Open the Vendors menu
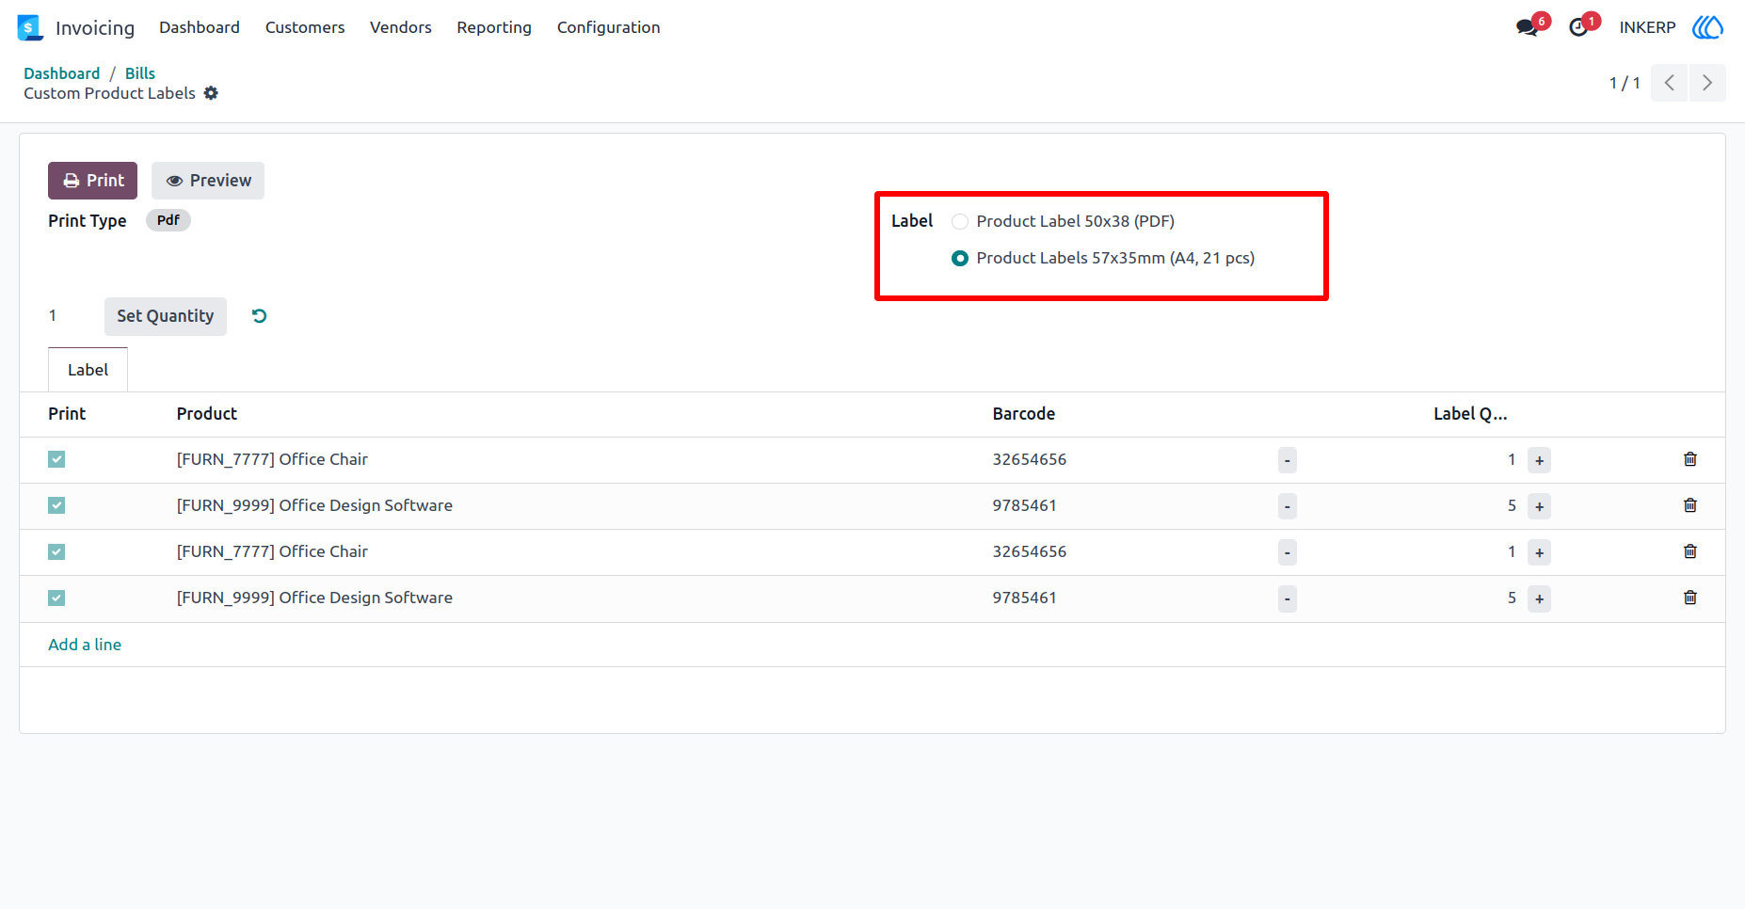This screenshot has width=1745, height=909. [401, 27]
